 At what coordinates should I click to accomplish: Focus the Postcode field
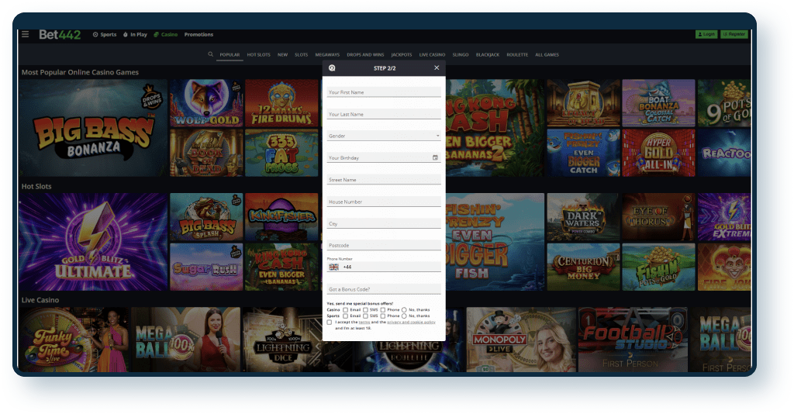pos(384,245)
